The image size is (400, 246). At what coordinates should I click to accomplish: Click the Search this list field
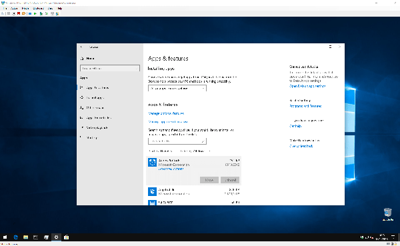pyautogui.click(x=177, y=141)
